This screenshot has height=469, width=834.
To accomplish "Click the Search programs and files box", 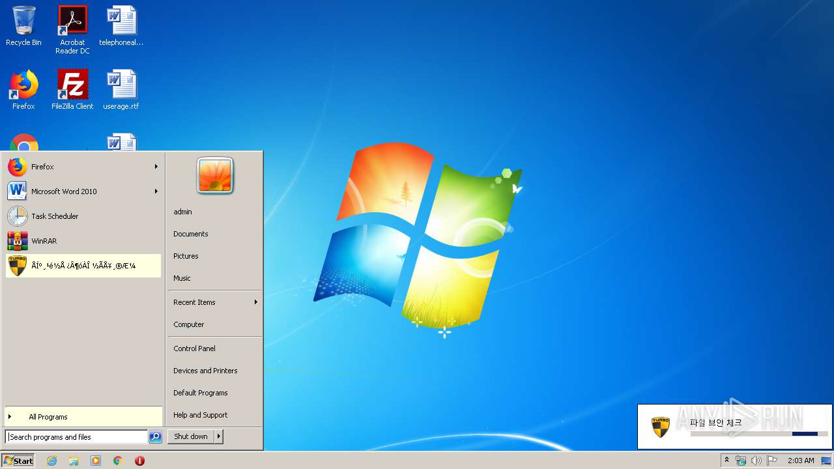I will point(76,437).
